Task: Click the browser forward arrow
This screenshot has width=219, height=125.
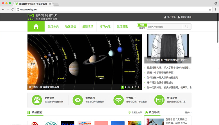Action: (x=8, y=10)
